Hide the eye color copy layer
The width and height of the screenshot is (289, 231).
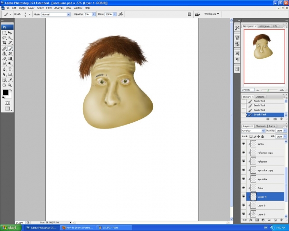(x=243, y=170)
